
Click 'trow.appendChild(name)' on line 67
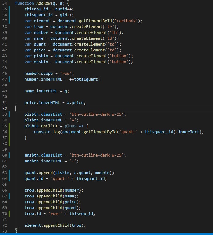point(50,196)
